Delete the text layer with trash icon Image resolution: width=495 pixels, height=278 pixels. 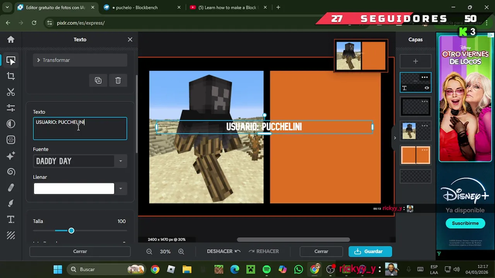pyautogui.click(x=118, y=80)
